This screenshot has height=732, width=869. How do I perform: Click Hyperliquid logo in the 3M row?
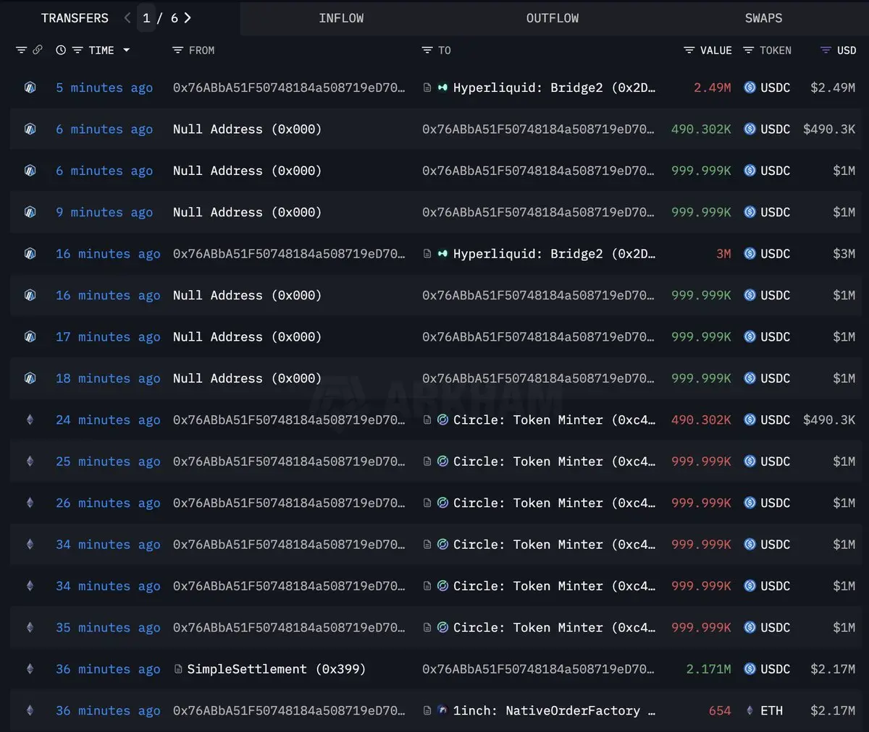point(442,254)
